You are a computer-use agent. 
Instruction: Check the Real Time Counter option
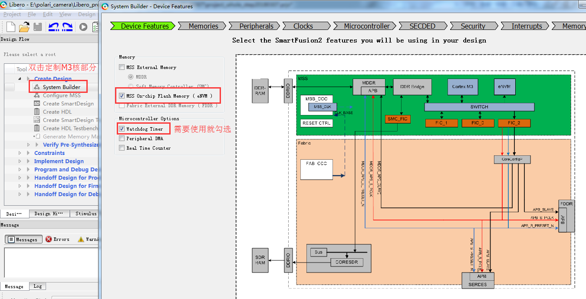point(122,148)
